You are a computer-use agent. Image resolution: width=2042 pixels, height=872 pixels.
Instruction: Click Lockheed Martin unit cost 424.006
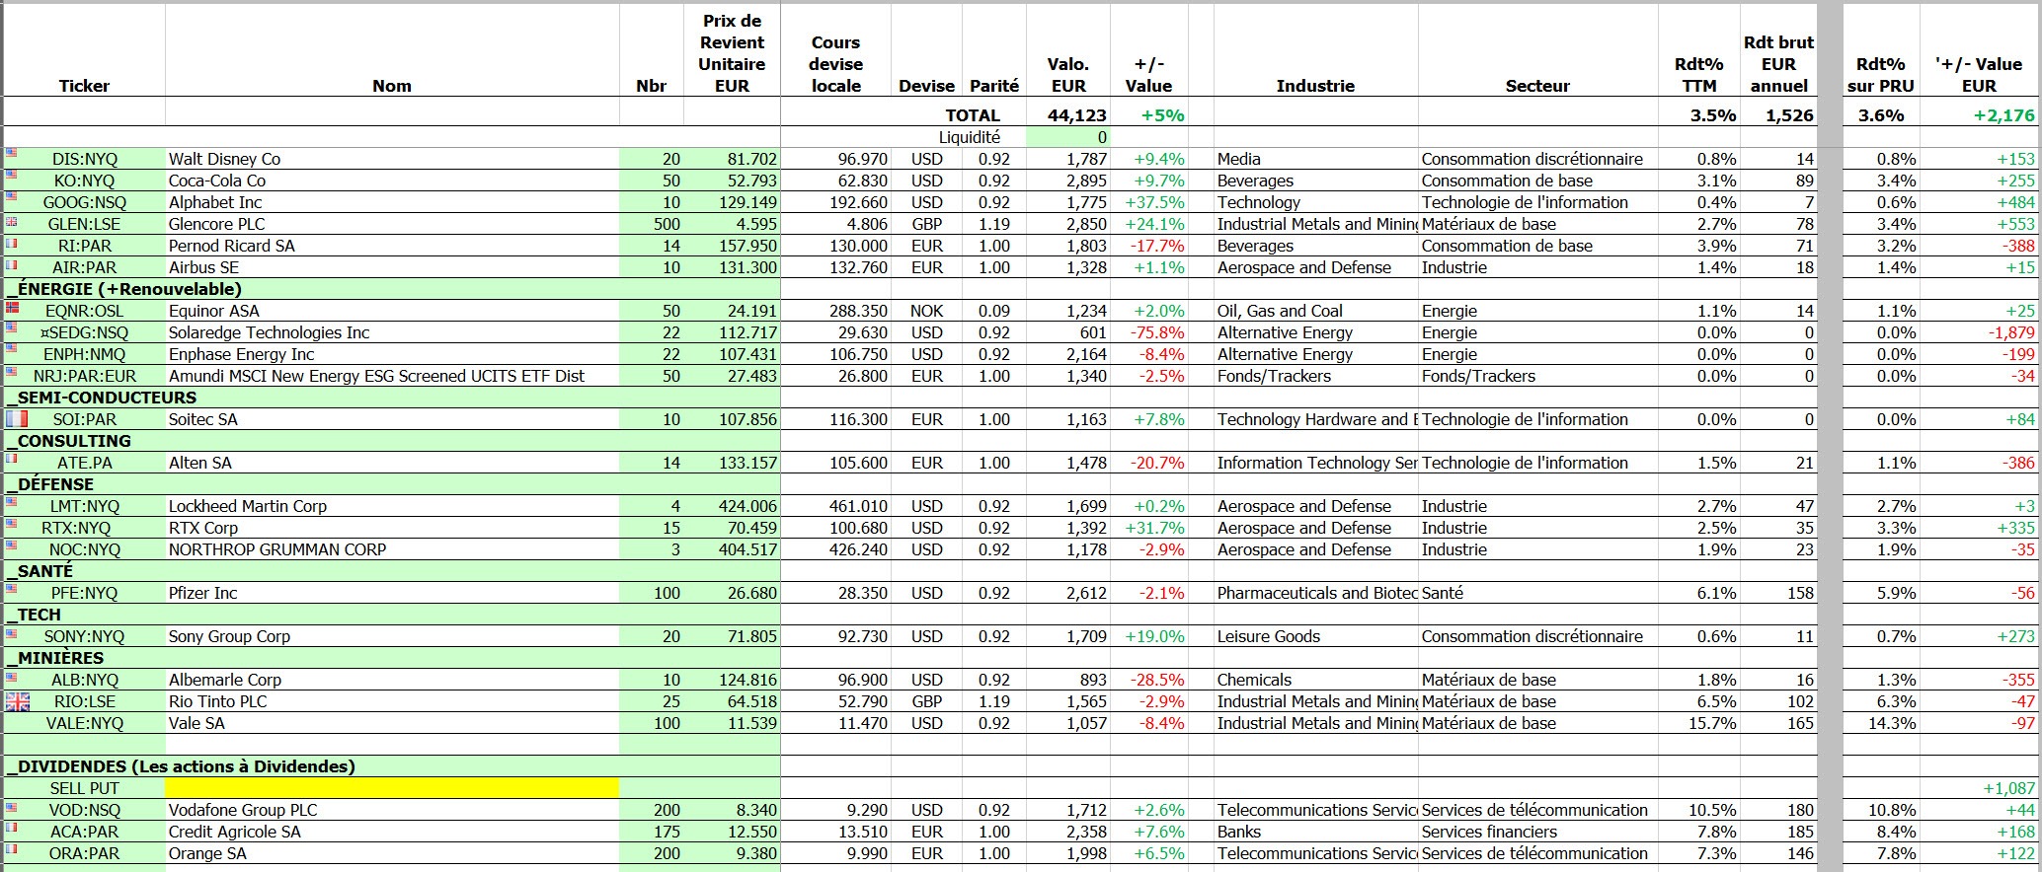pyautogui.click(x=732, y=506)
